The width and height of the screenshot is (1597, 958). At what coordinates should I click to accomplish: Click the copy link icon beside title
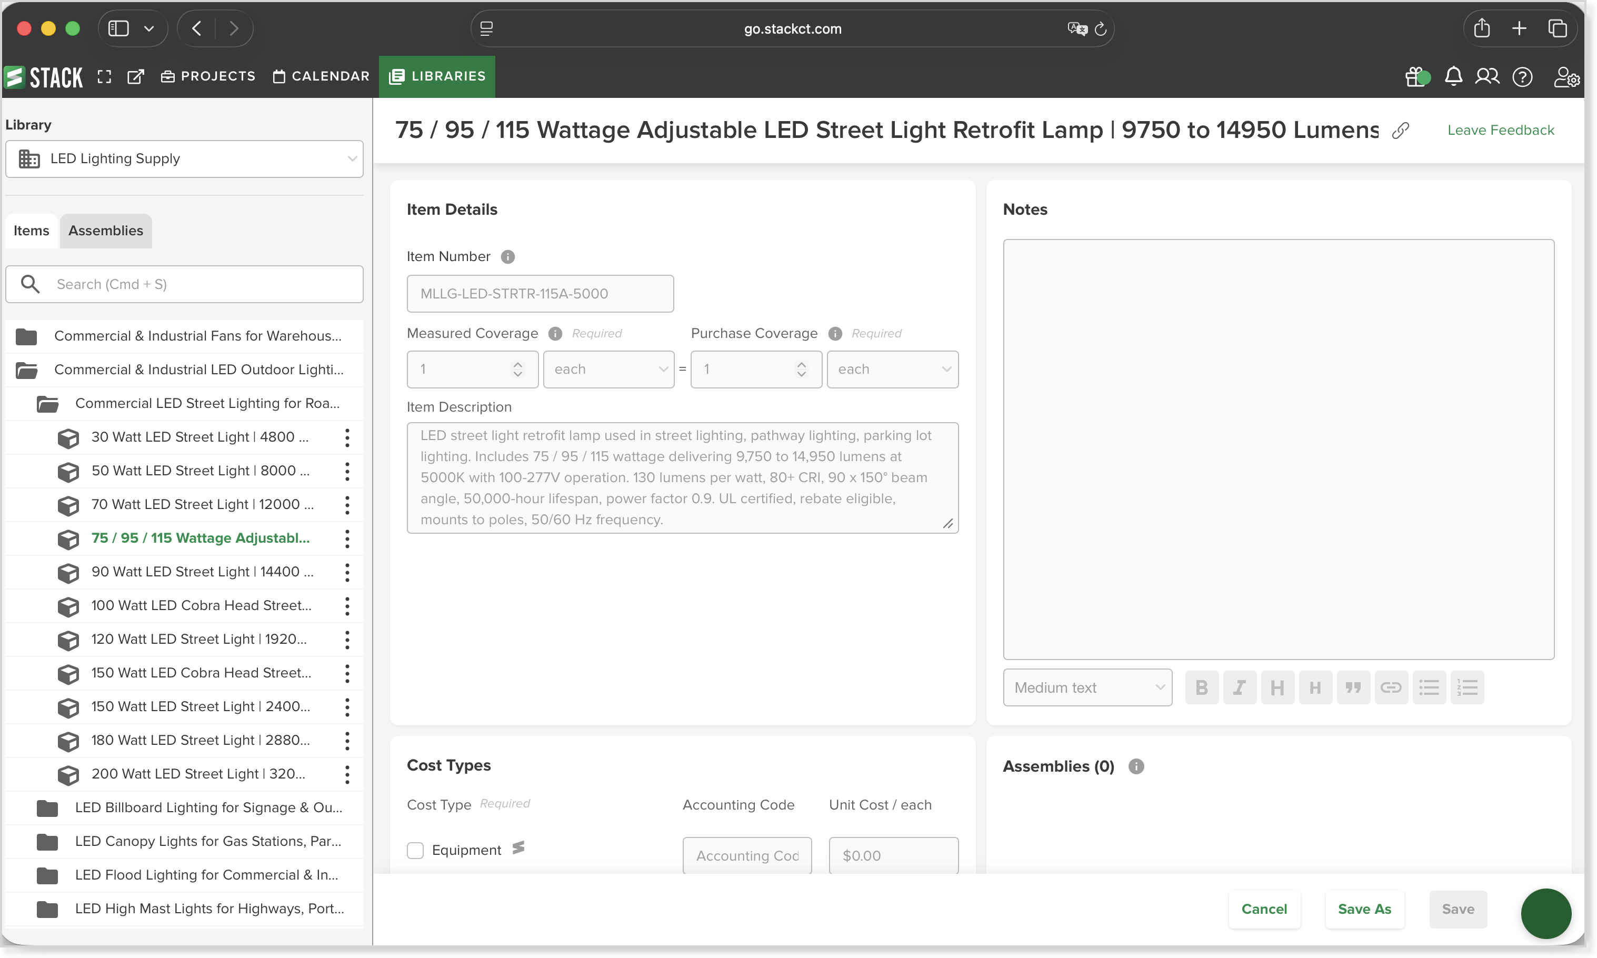click(1400, 131)
